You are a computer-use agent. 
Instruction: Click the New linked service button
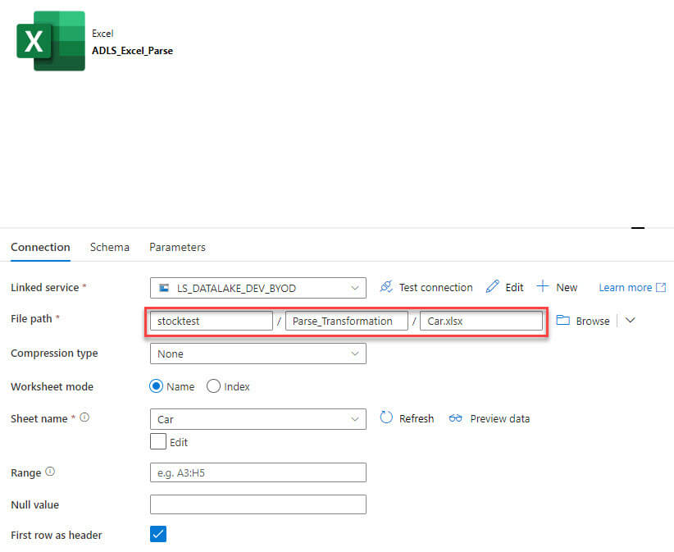point(557,287)
